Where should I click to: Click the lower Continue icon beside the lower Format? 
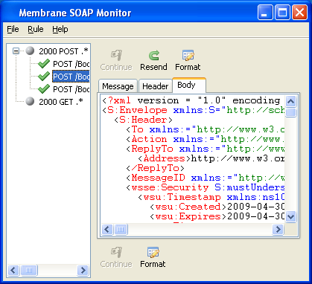click(x=116, y=252)
